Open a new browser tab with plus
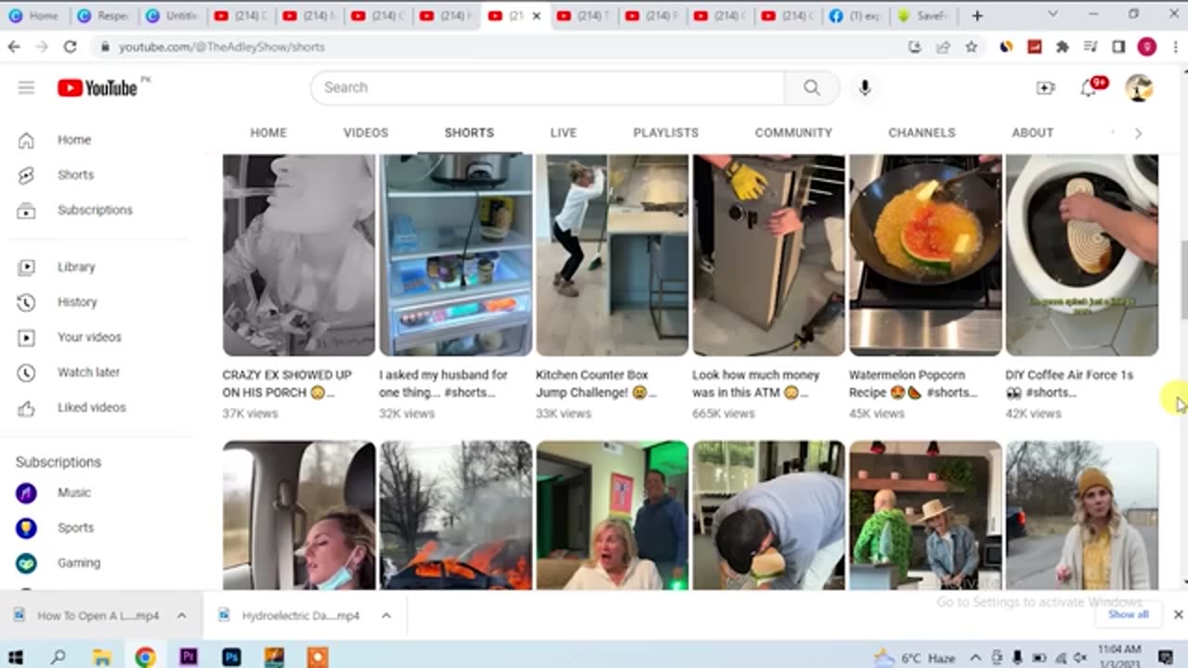Viewport: 1188px width, 668px height. click(x=977, y=16)
